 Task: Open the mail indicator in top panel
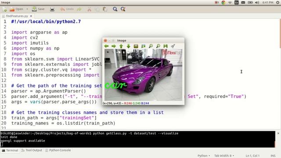pos(243,3)
